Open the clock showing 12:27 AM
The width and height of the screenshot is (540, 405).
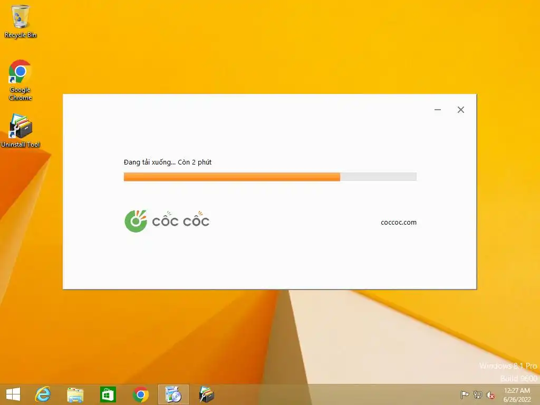517,395
